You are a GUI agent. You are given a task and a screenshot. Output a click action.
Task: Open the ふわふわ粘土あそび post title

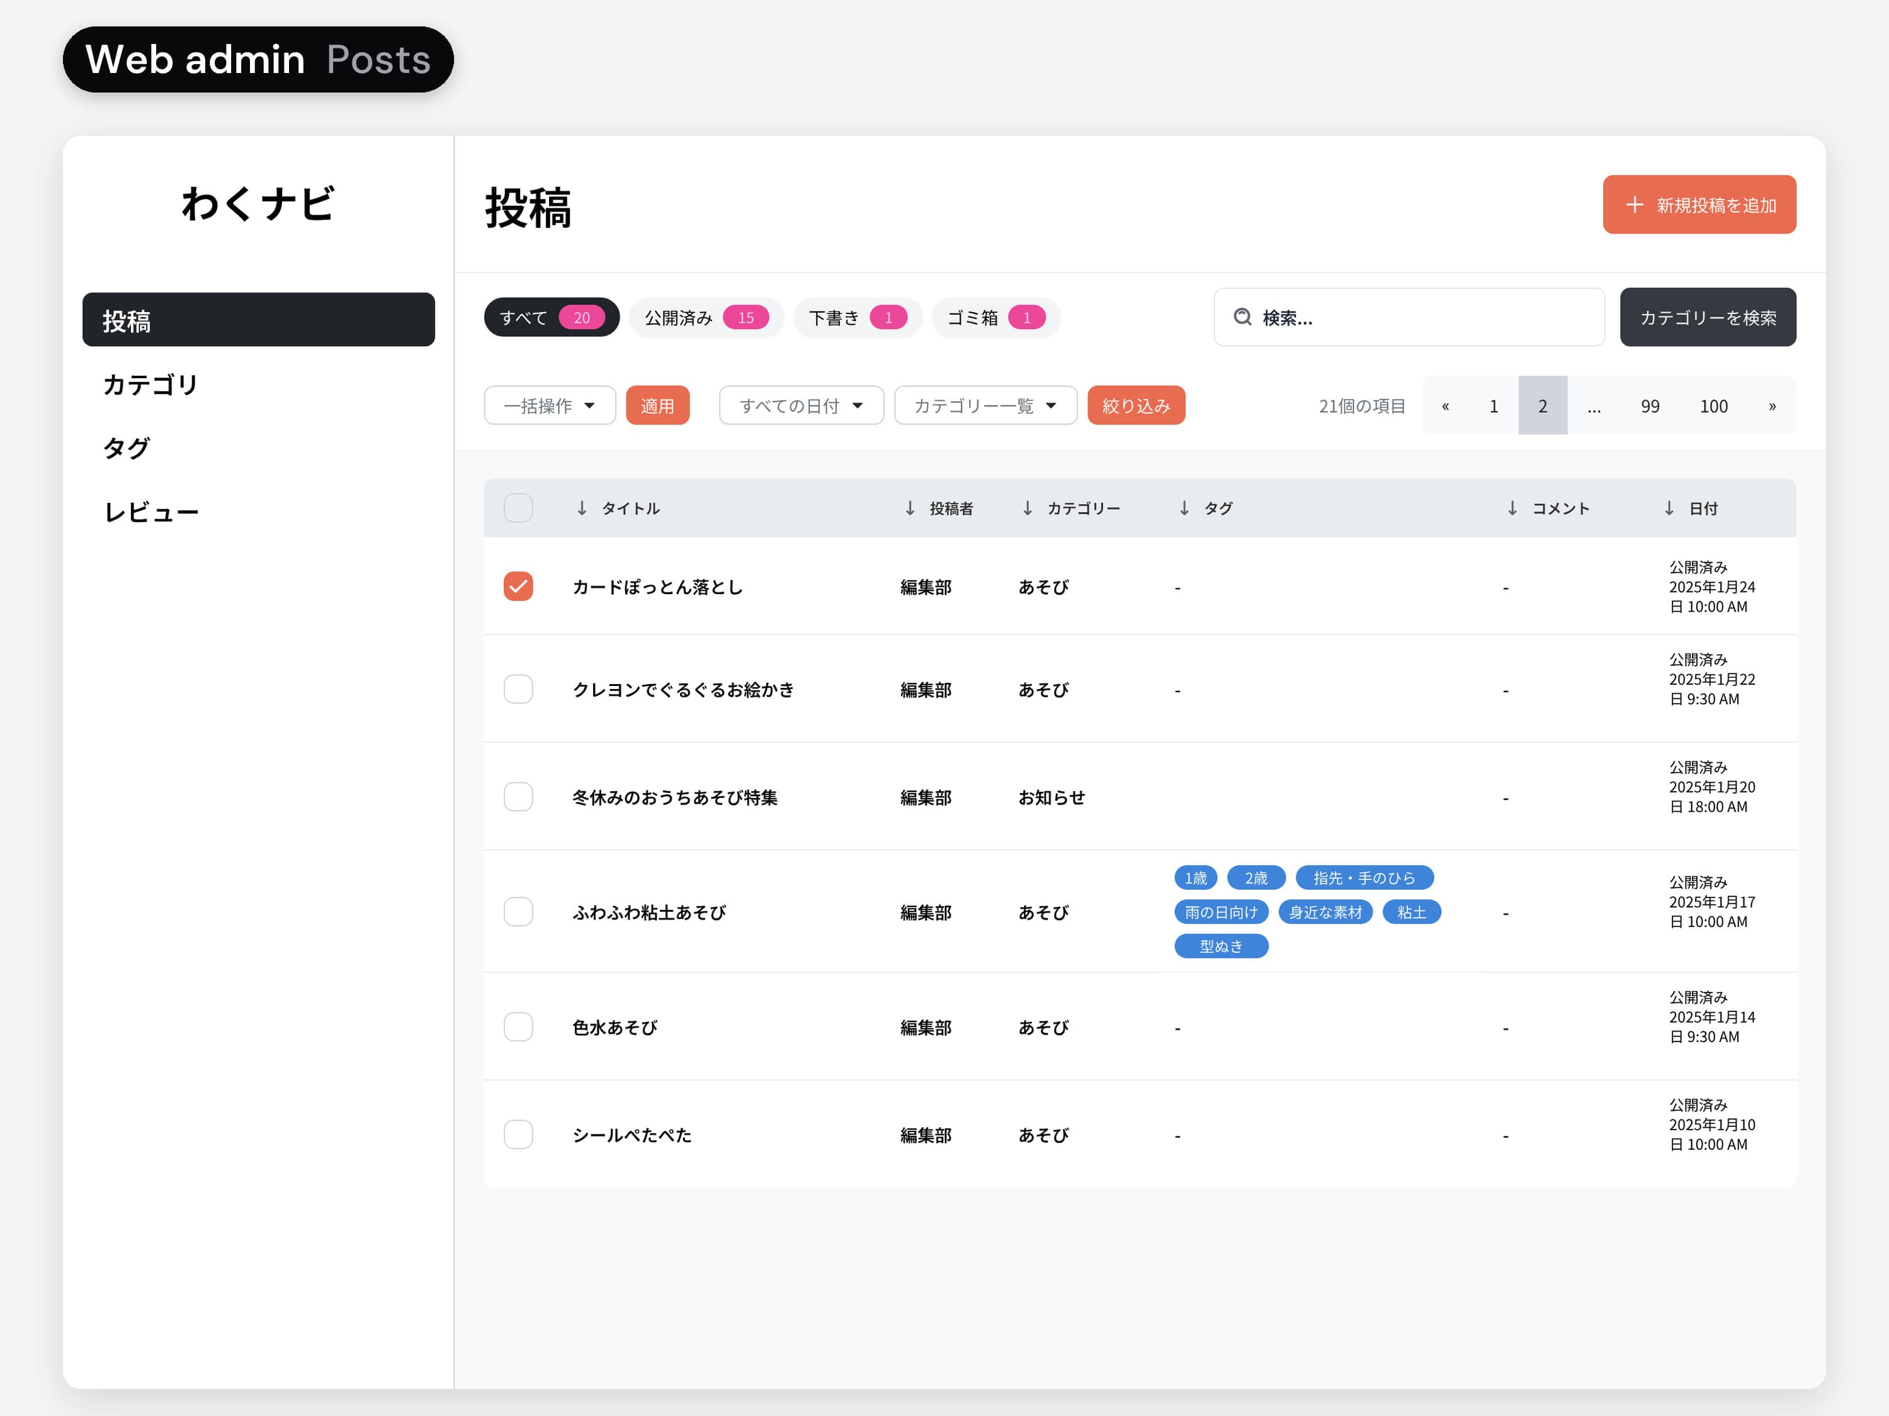(649, 913)
